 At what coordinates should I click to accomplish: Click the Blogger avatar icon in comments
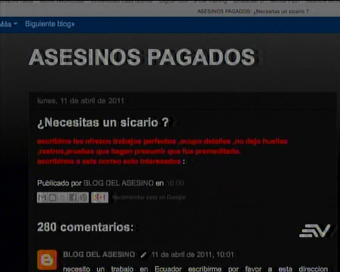47,260
